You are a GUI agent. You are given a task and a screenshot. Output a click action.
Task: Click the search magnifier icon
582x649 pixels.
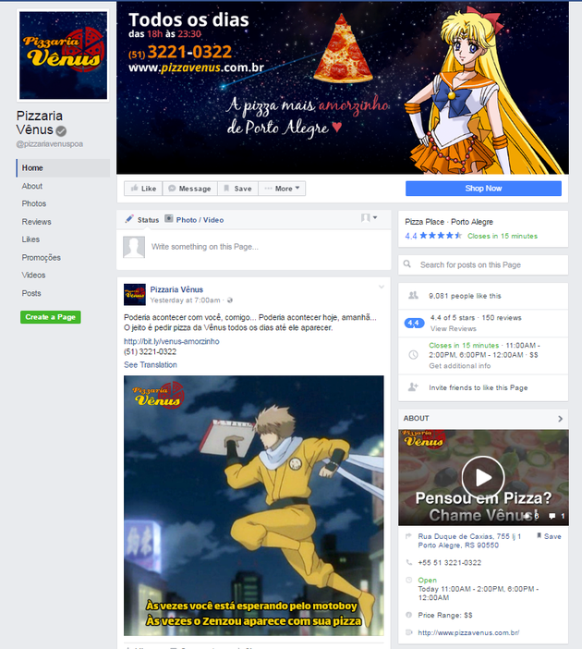[407, 264]
